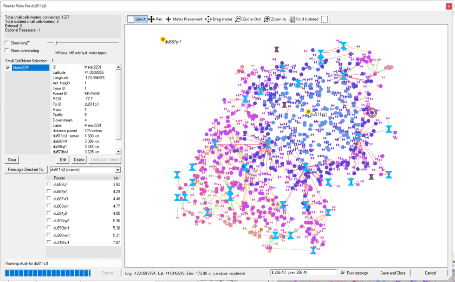The height and width of the screenshot is (282, 455).
Task: Click the du687jn1 router marker on map
Action: 163,40
